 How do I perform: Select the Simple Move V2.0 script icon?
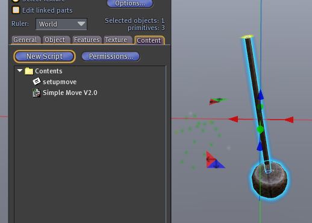tap(37, 93)
